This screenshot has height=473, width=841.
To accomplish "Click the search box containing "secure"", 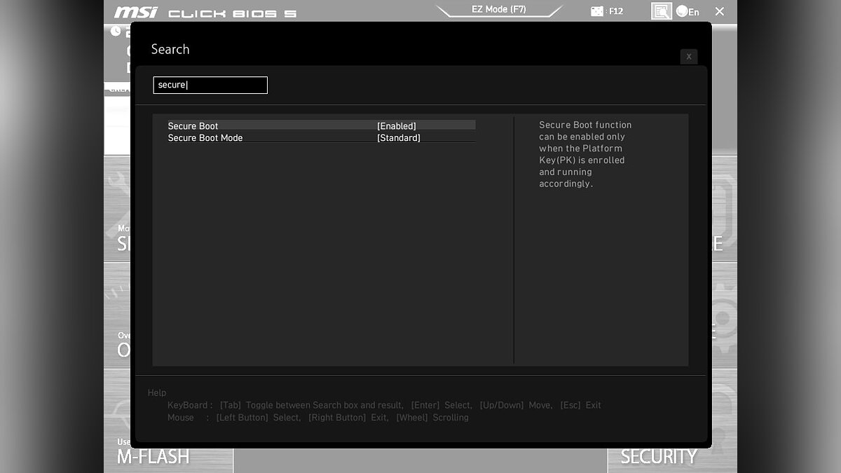I will (x=210, y=85).
